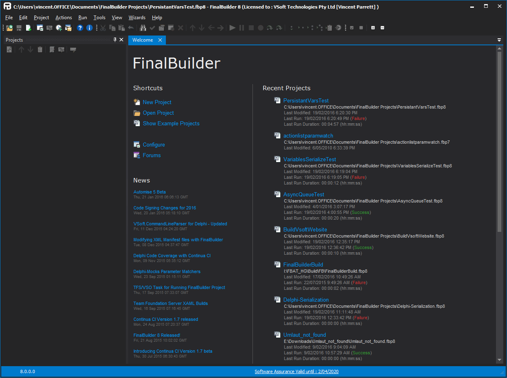Open the BuildVsoftWebsite recent project

[x=305, y=229]
